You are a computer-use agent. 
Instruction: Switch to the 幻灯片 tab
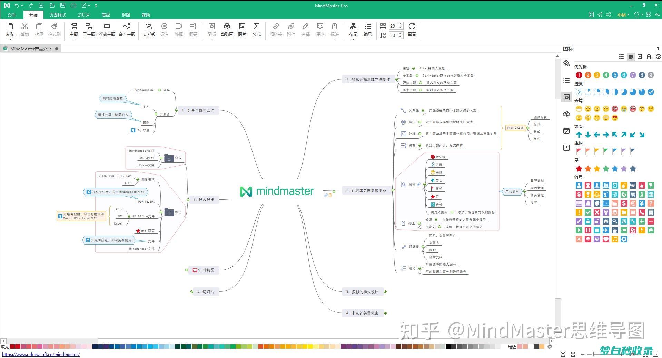[84, 15]
